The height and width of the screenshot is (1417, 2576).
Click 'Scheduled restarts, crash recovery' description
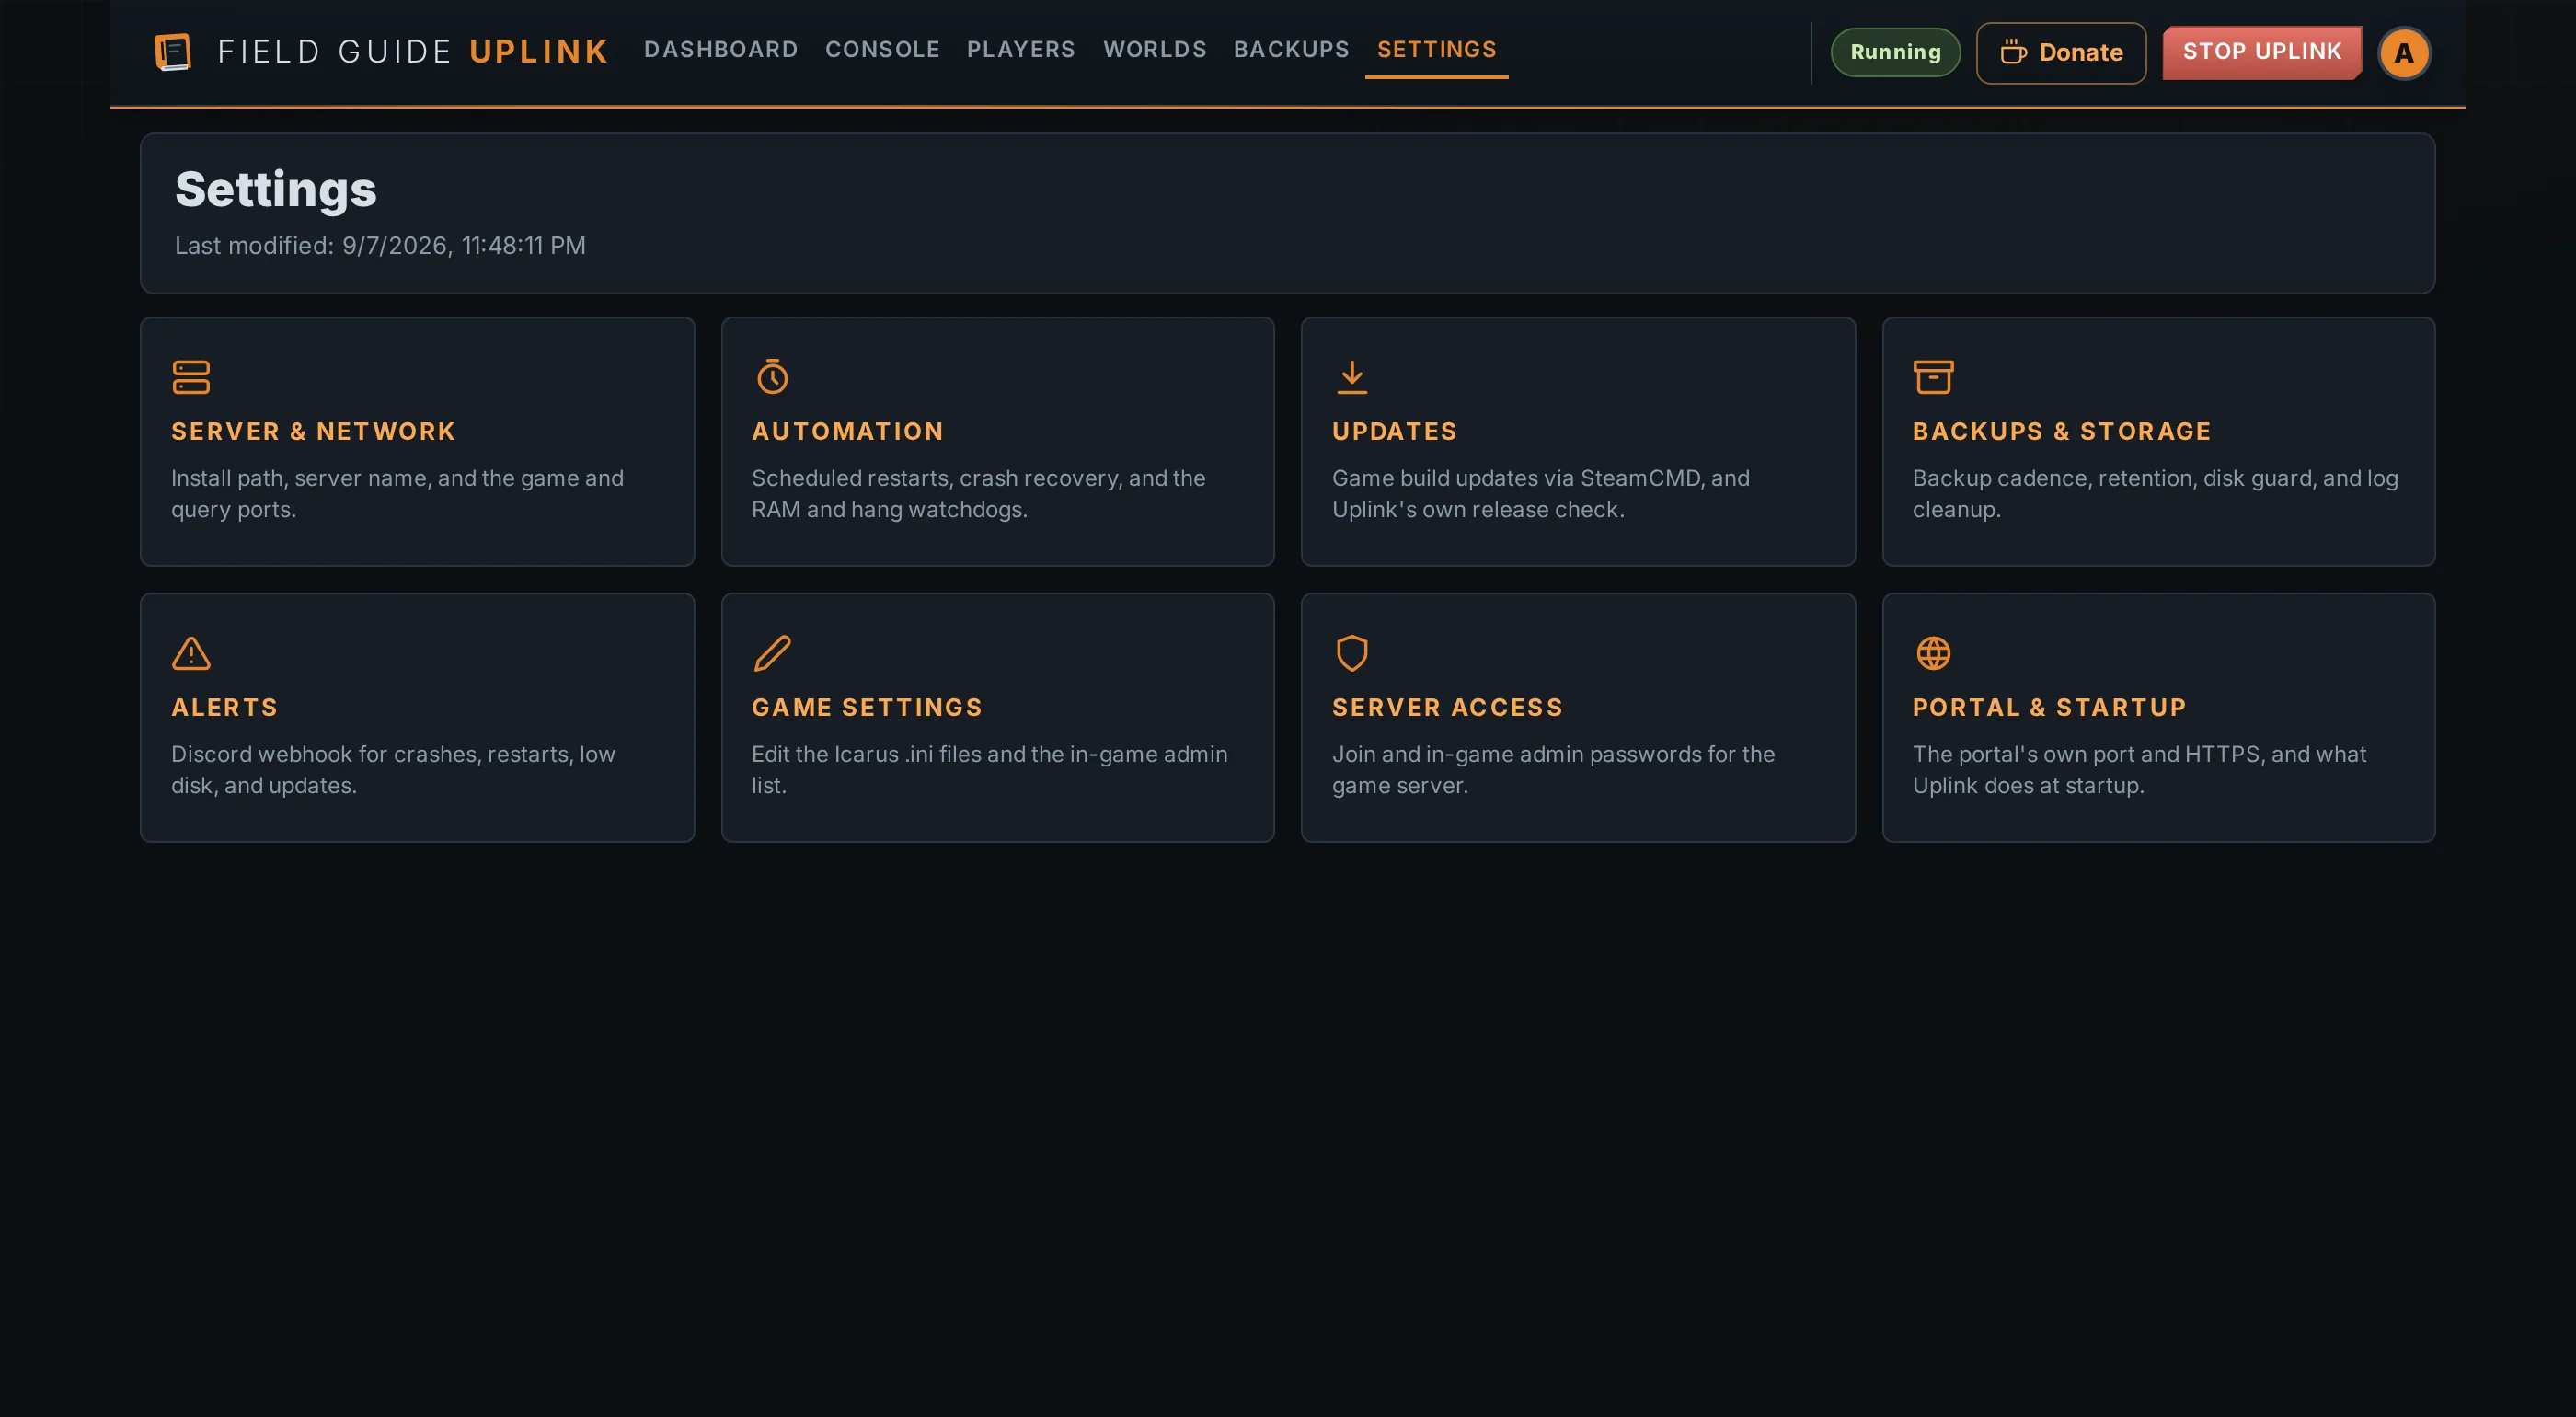(978, 494)
